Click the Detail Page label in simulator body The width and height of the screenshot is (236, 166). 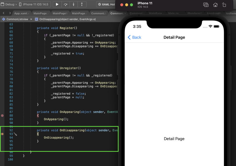pyautogui.click(x=174, y=139)
